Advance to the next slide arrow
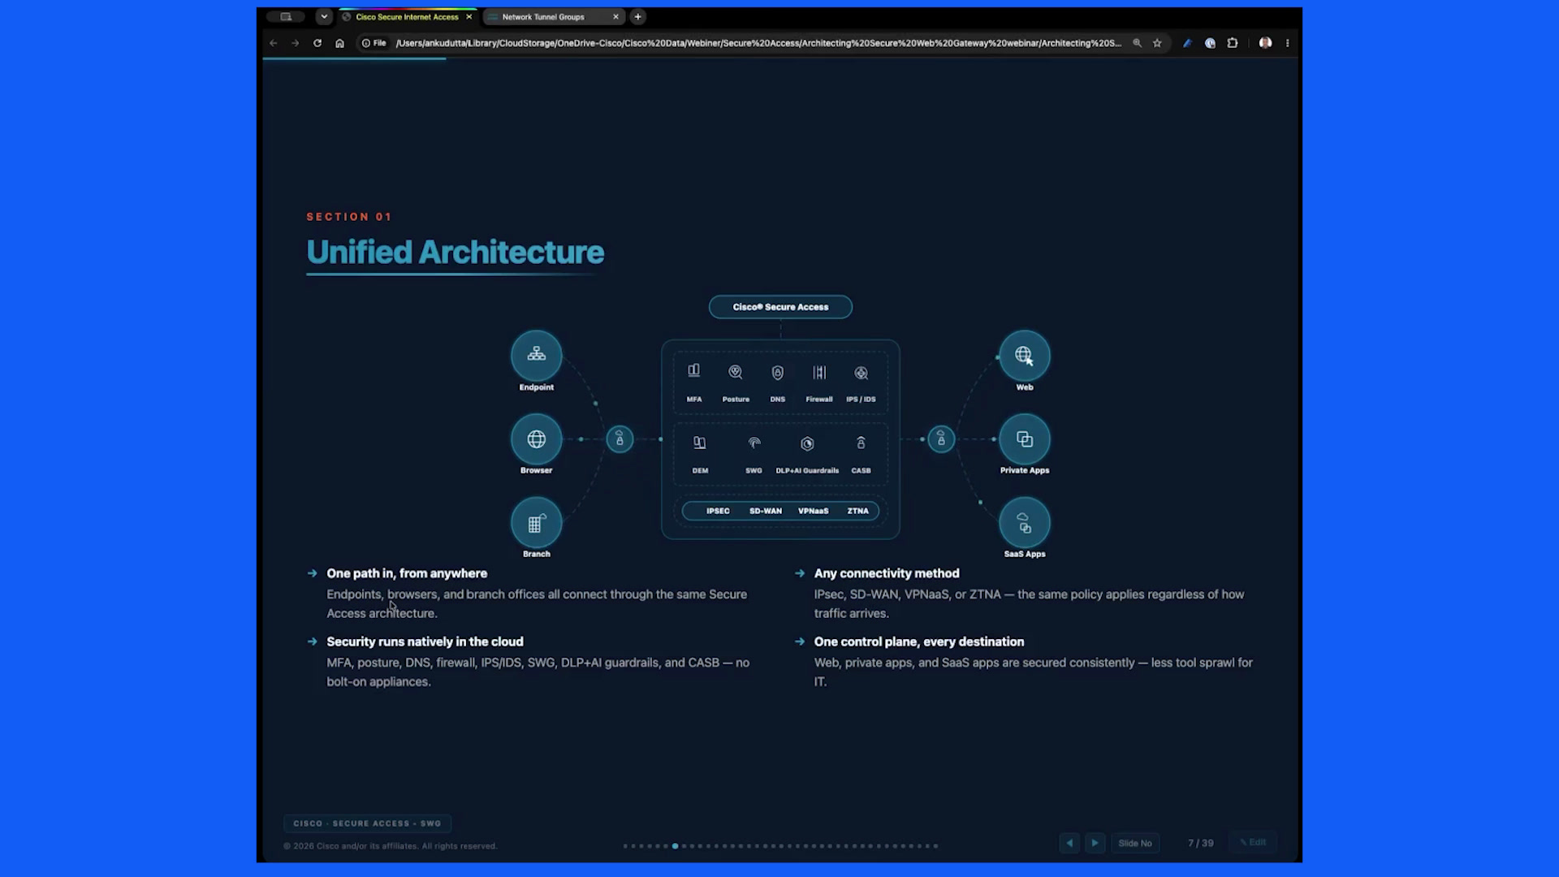 click(x=1095, y=843)
